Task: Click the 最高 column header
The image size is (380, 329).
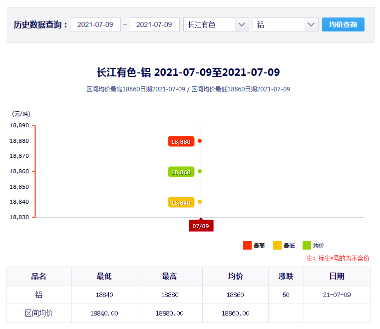Action: coord(170,276)
